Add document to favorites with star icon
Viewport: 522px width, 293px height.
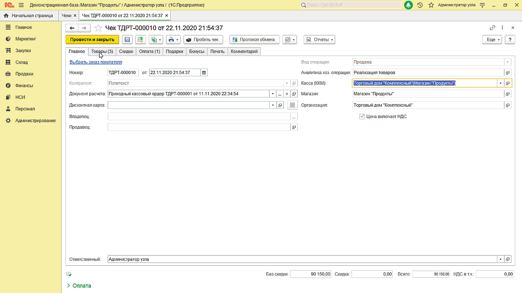(x=98, y=28)
